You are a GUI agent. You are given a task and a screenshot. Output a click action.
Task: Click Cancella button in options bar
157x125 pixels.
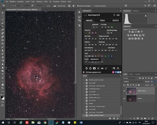point(48,6)
